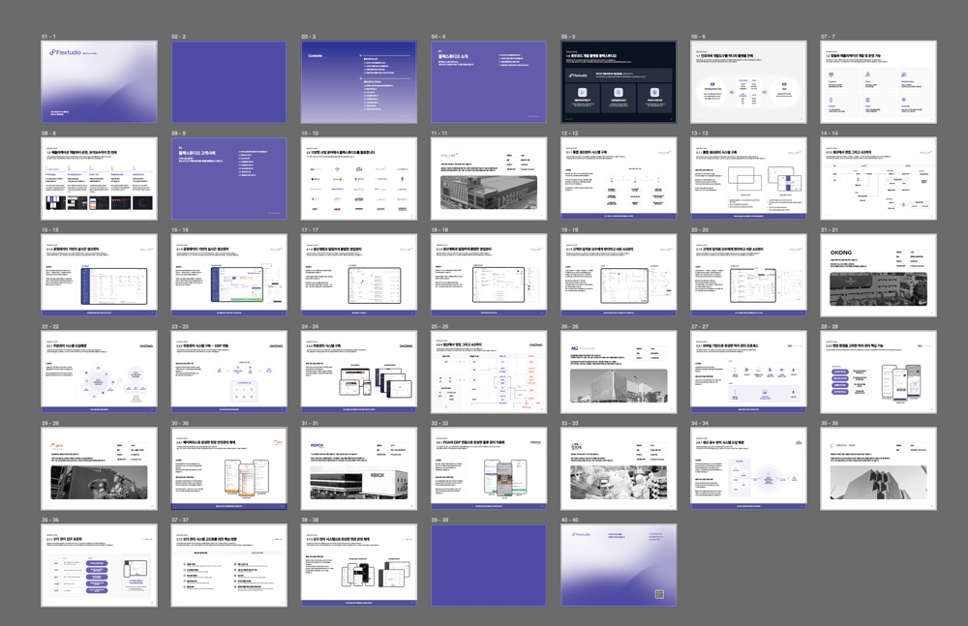Click slide 08 with dark screenshot row
Viewport: 968px width, 626px height.
pyautogui.click(x=99, y=178)
